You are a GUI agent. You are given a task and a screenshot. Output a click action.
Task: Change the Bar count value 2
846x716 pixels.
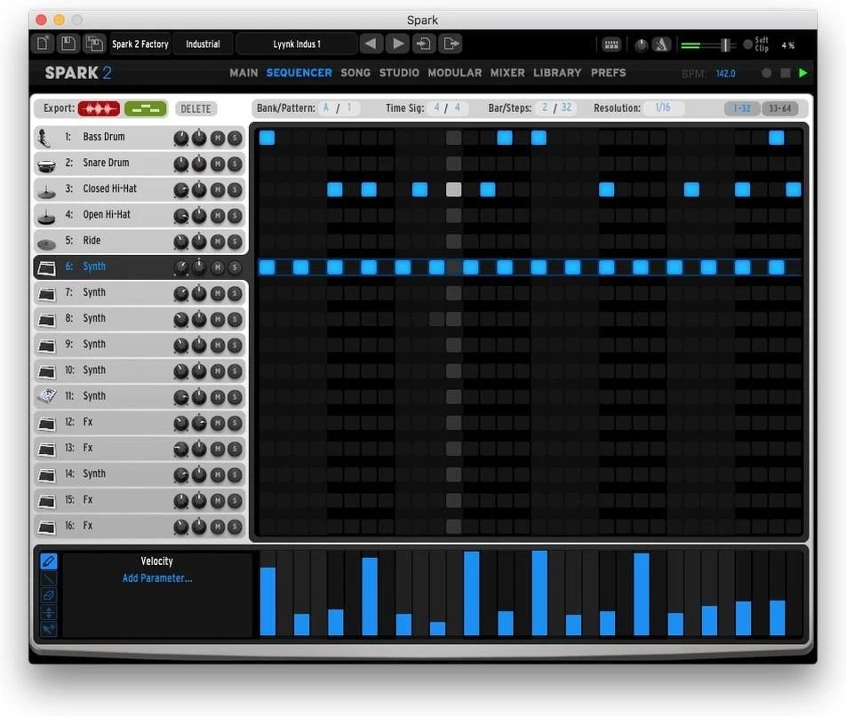(545, 107)
